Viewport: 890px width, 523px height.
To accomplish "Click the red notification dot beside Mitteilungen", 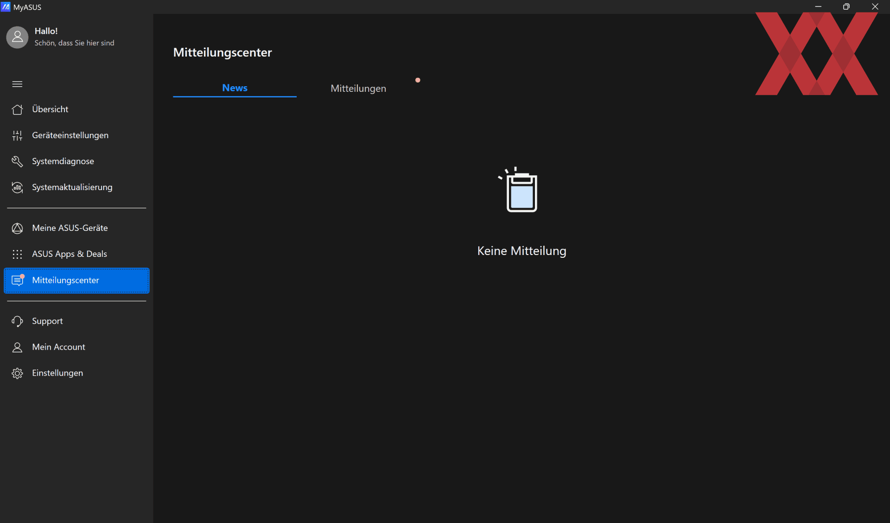I will pyautogui.click(x=418, y=80).
